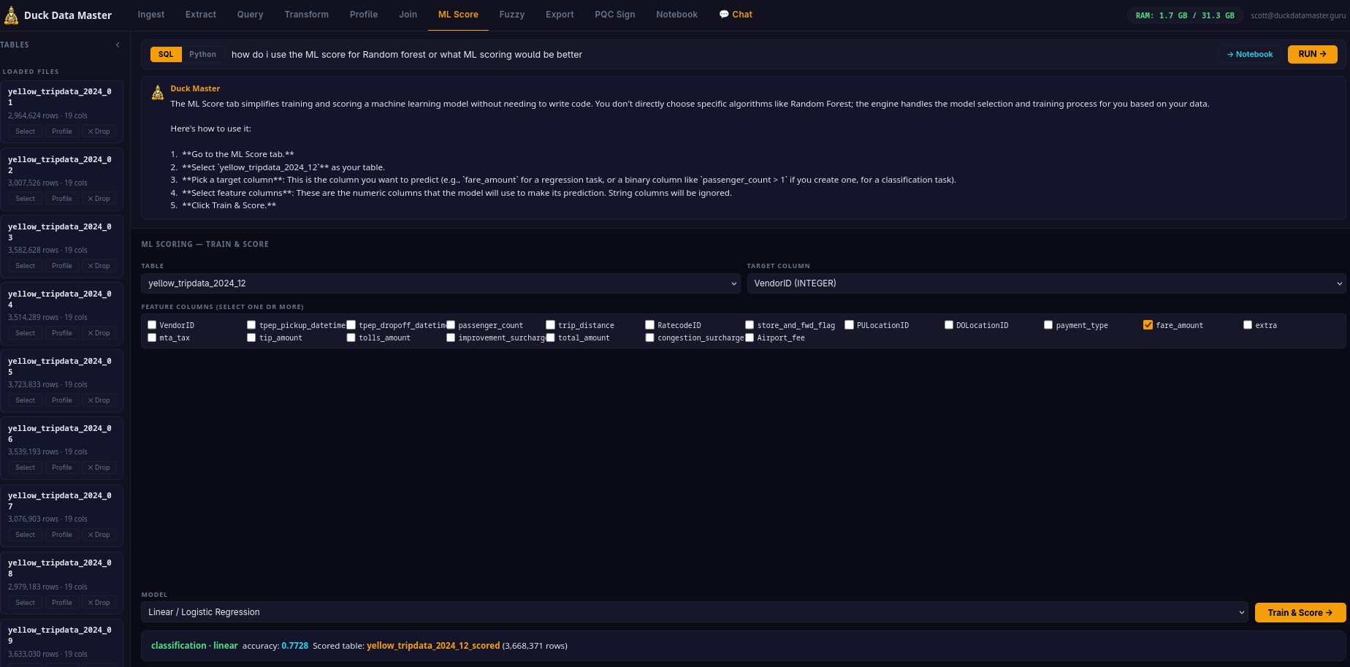The width and height of the screenshot is (1350, 667).
Task: Click the Train & Score button
Action: pos(1300,613)
